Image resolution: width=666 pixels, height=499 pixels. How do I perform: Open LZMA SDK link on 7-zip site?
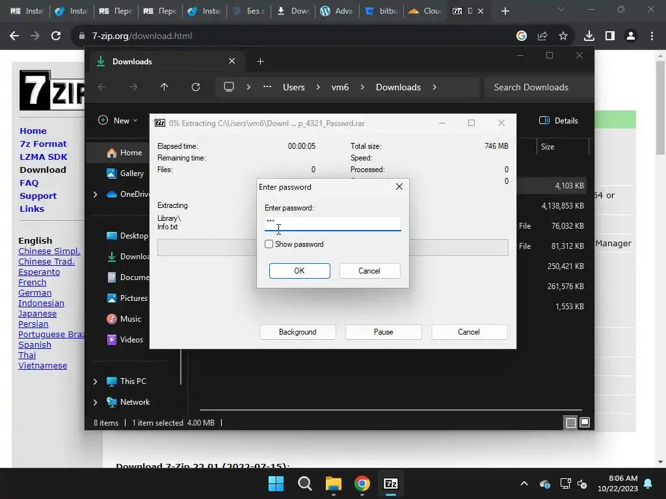point(44,157)
